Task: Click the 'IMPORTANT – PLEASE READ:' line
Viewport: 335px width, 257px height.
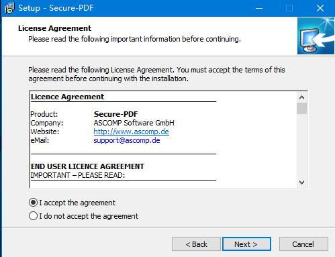Action: coord(78,175)
